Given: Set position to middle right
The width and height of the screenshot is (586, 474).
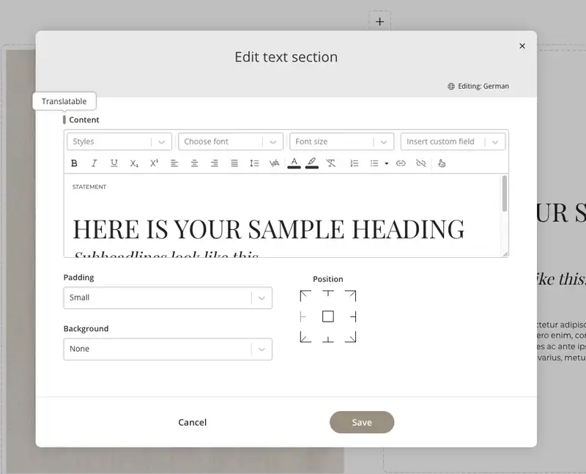Looking at the screenshot, I should click(353, 317).
